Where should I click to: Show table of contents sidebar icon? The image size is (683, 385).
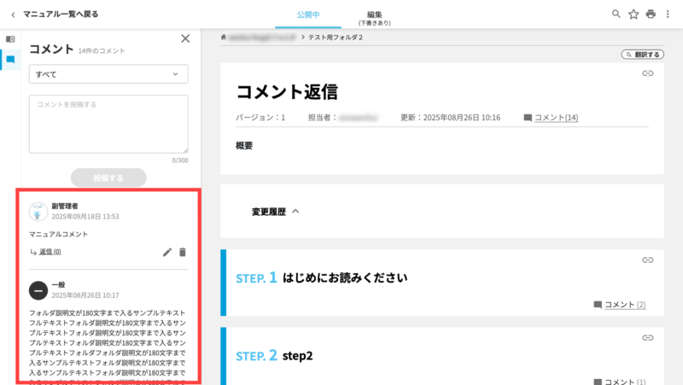[10, 39]
